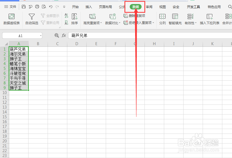Expand the Name Box dropdown arrow
Viewport: 232px width, 158px height.
tap(41, 36)
